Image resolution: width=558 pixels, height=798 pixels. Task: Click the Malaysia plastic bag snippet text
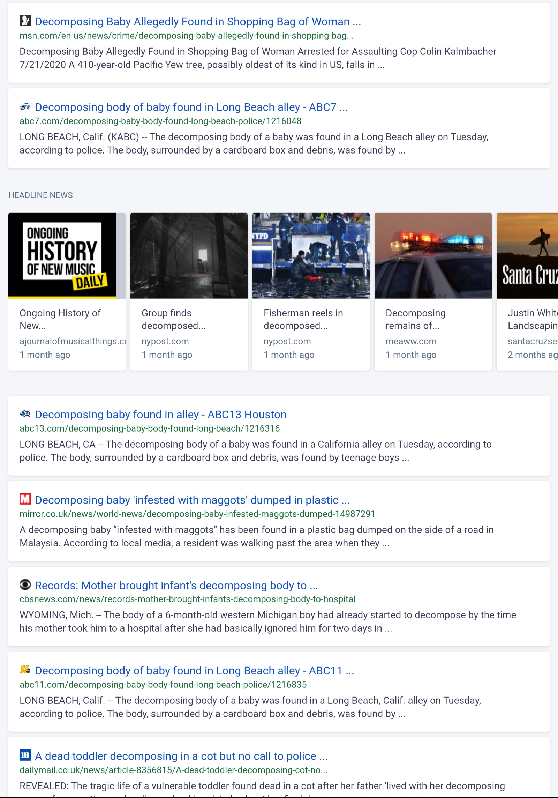click(x=257, y=537)
